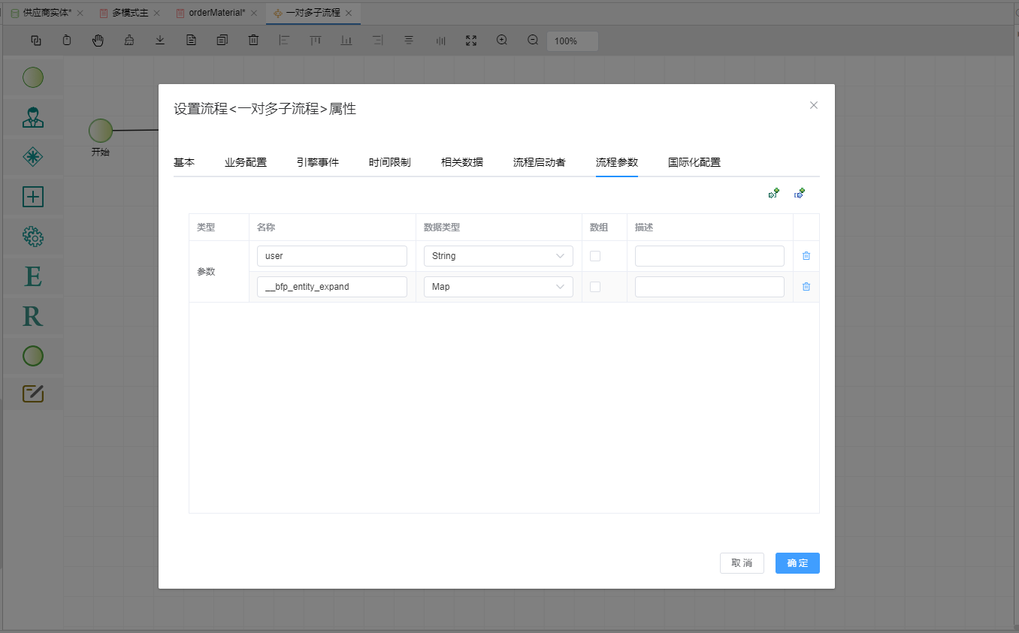This screenshot has height=633, width=1019.
Task: Click the name field containing user
Action: 331,256
